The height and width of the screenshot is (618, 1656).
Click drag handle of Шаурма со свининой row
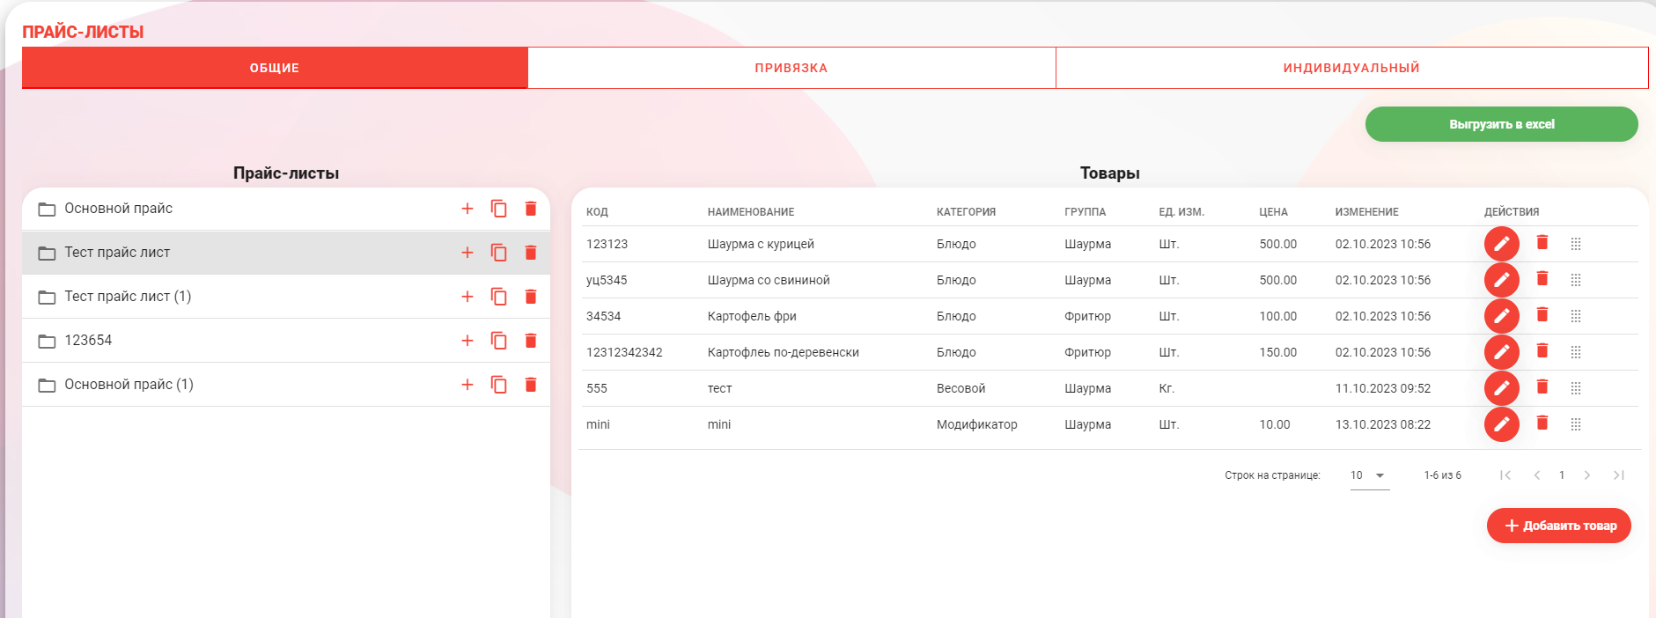coord(1576,280)
